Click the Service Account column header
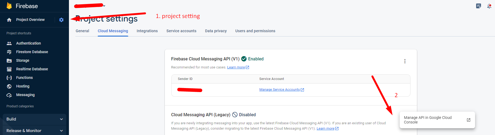The width and height of the screenshot is (495, 135). pos(272,79)
